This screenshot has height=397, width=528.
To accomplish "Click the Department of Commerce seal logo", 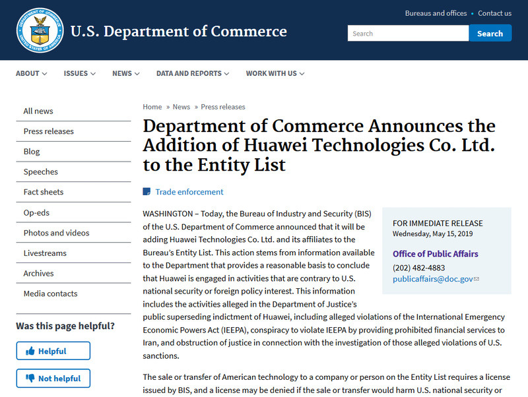I will tap(40, 30).
